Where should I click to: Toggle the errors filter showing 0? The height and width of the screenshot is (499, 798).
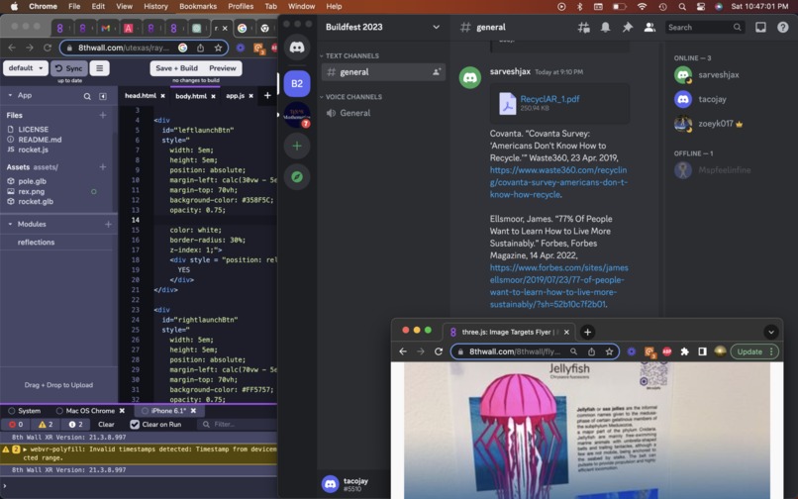pyautogui.click(x=16, y=424)
